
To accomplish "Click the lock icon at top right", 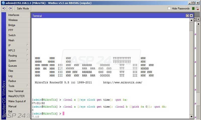I will [198, 8].
